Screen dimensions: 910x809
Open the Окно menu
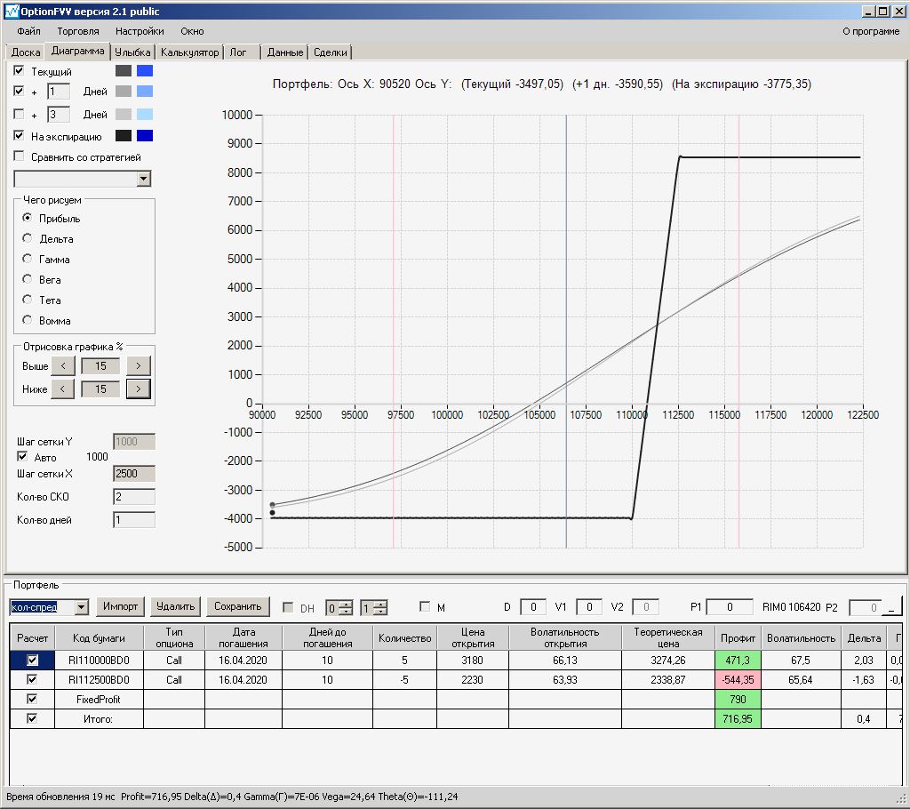192,31
